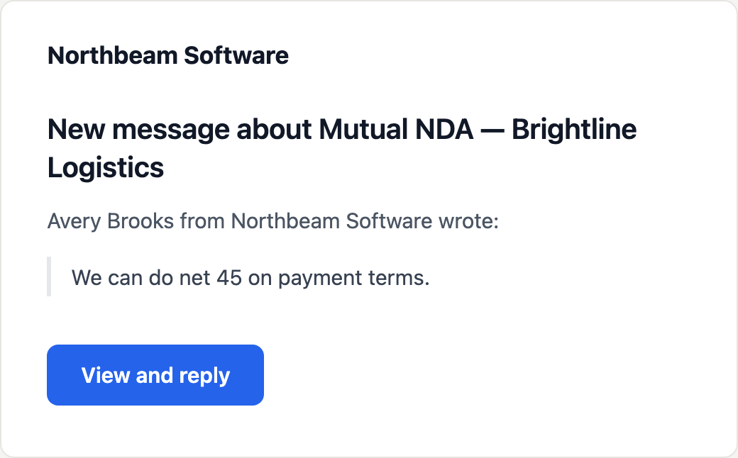
Task: Click the word from in sender line
Action: (x=202, y=221)
